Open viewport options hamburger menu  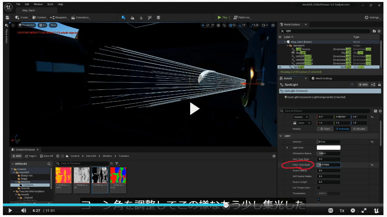tap(13, 25)
